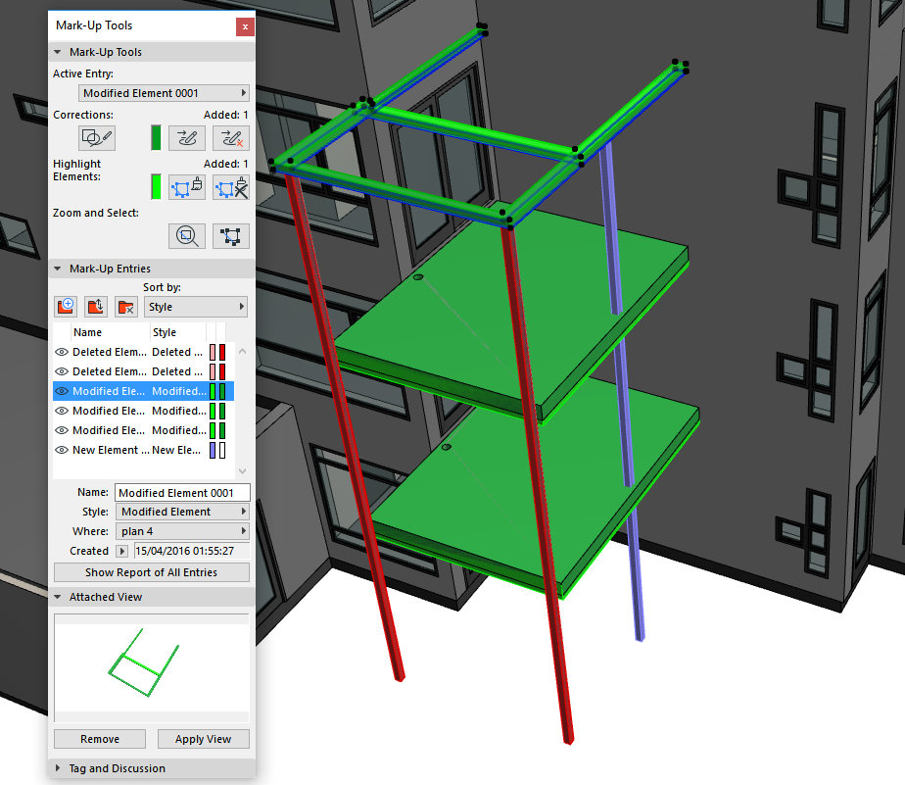This screenshot has height=785, width=905.
Task: Open the Active Entry dropdown
Action: coord(164,93)
